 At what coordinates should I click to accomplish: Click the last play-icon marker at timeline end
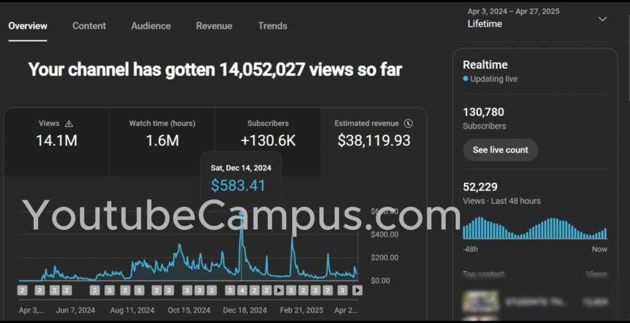357,290
